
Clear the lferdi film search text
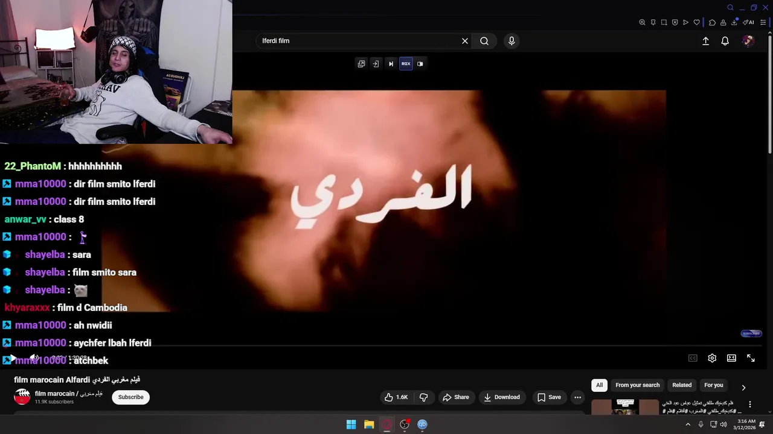[x=465, y=41]
